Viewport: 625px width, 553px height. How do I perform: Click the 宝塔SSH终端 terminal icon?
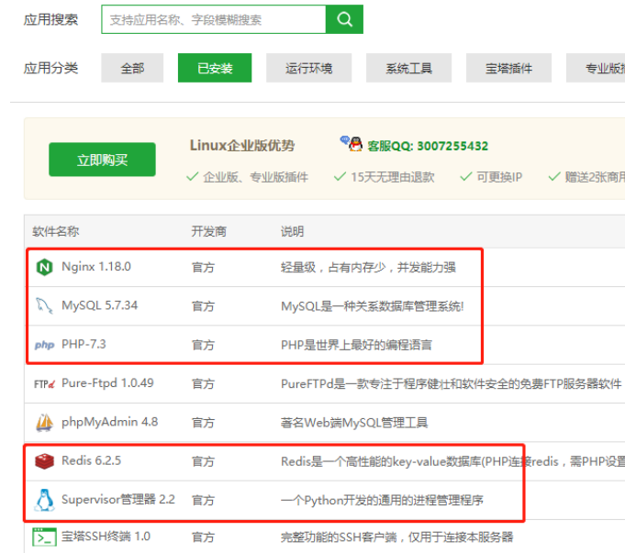coord(44,537)
